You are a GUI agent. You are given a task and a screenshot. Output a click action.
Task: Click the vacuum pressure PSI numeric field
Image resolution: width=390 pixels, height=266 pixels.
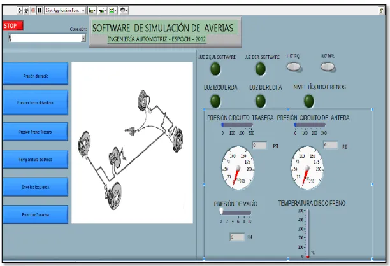[x=237, y=237]
